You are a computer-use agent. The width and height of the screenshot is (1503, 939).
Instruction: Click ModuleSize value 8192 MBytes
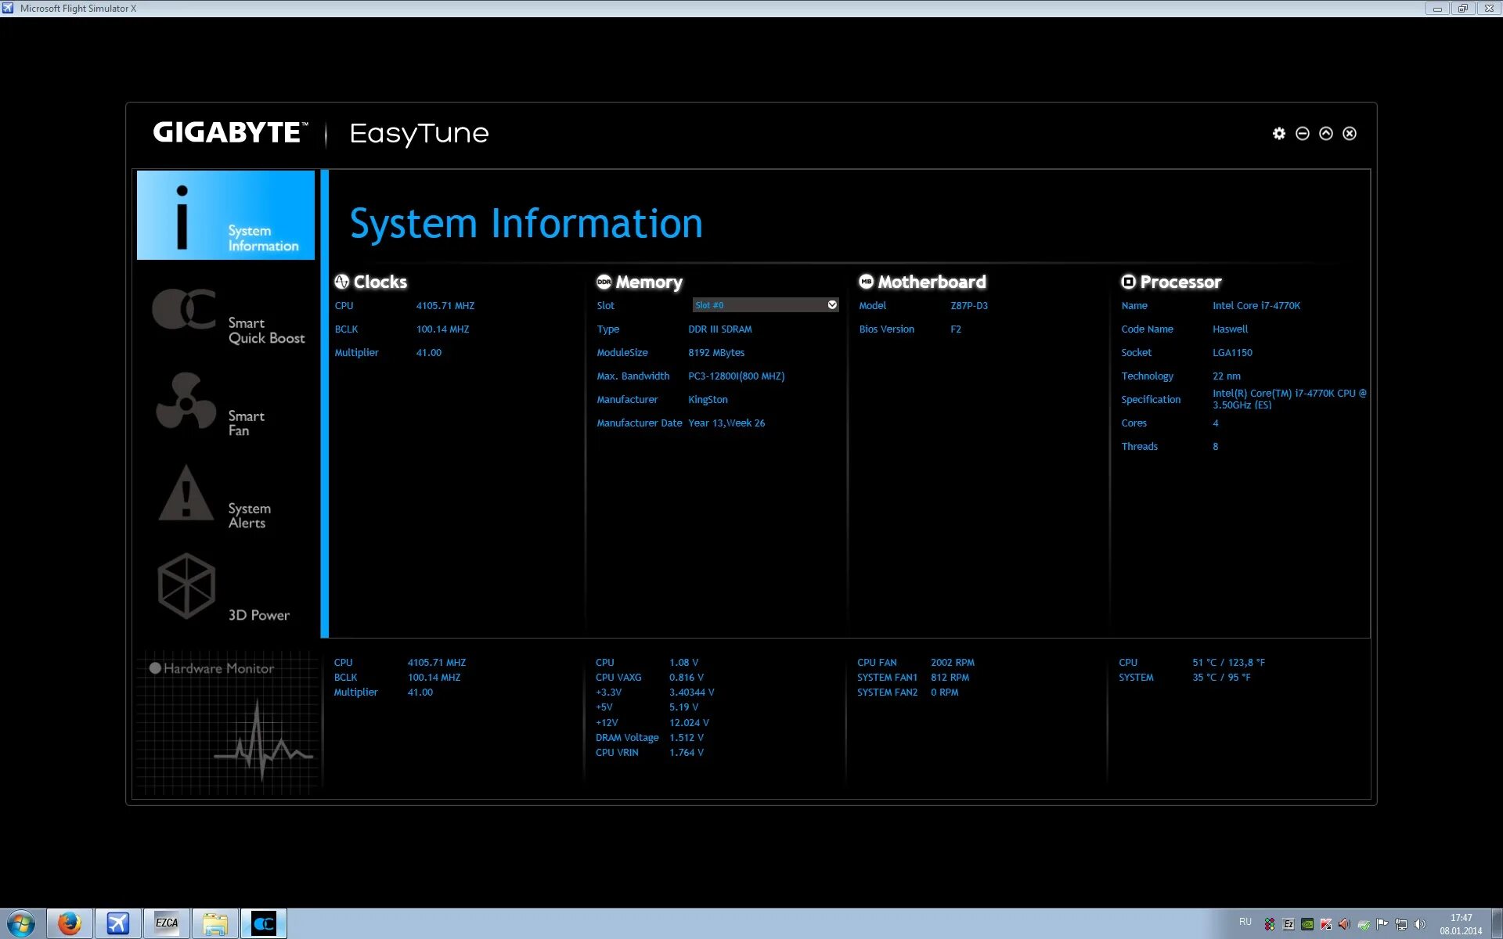tap(716, 353)
